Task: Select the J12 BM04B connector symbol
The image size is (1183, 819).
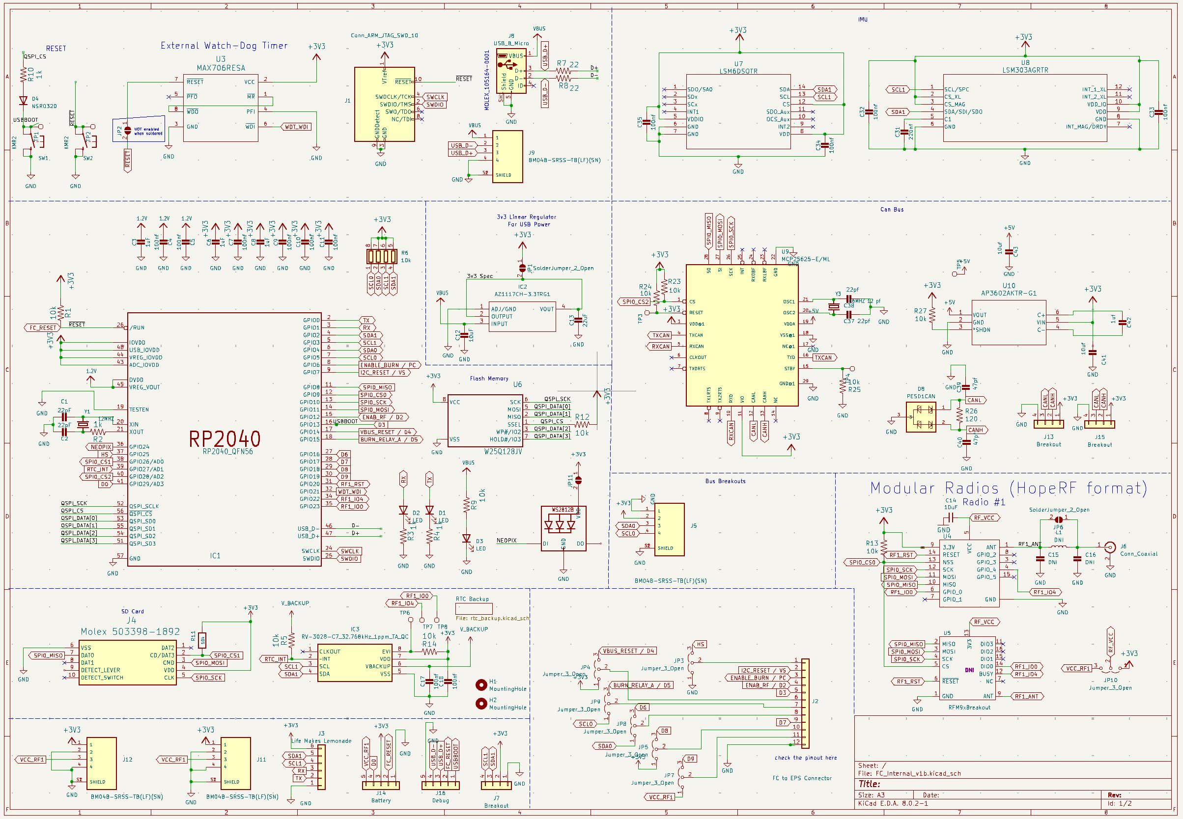Action: tap(102, 763)
